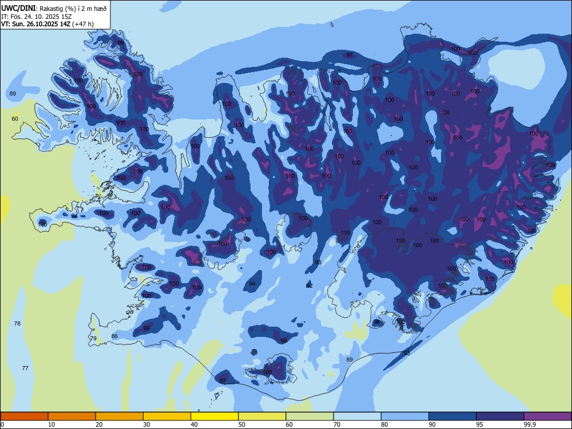572x429 pixels.
Task: Click the '50' legend tick label
Action: pos(241,424)
